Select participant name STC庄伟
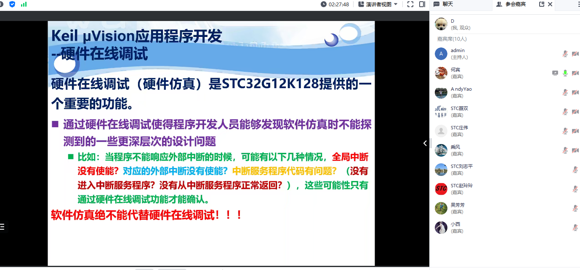 pyautogui.click(x=459, y=128)
